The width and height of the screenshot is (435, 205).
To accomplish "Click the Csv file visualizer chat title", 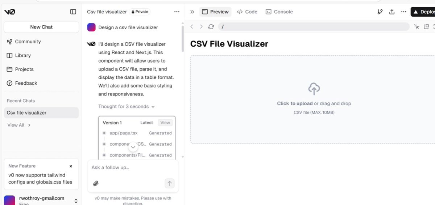I will 107,12.
